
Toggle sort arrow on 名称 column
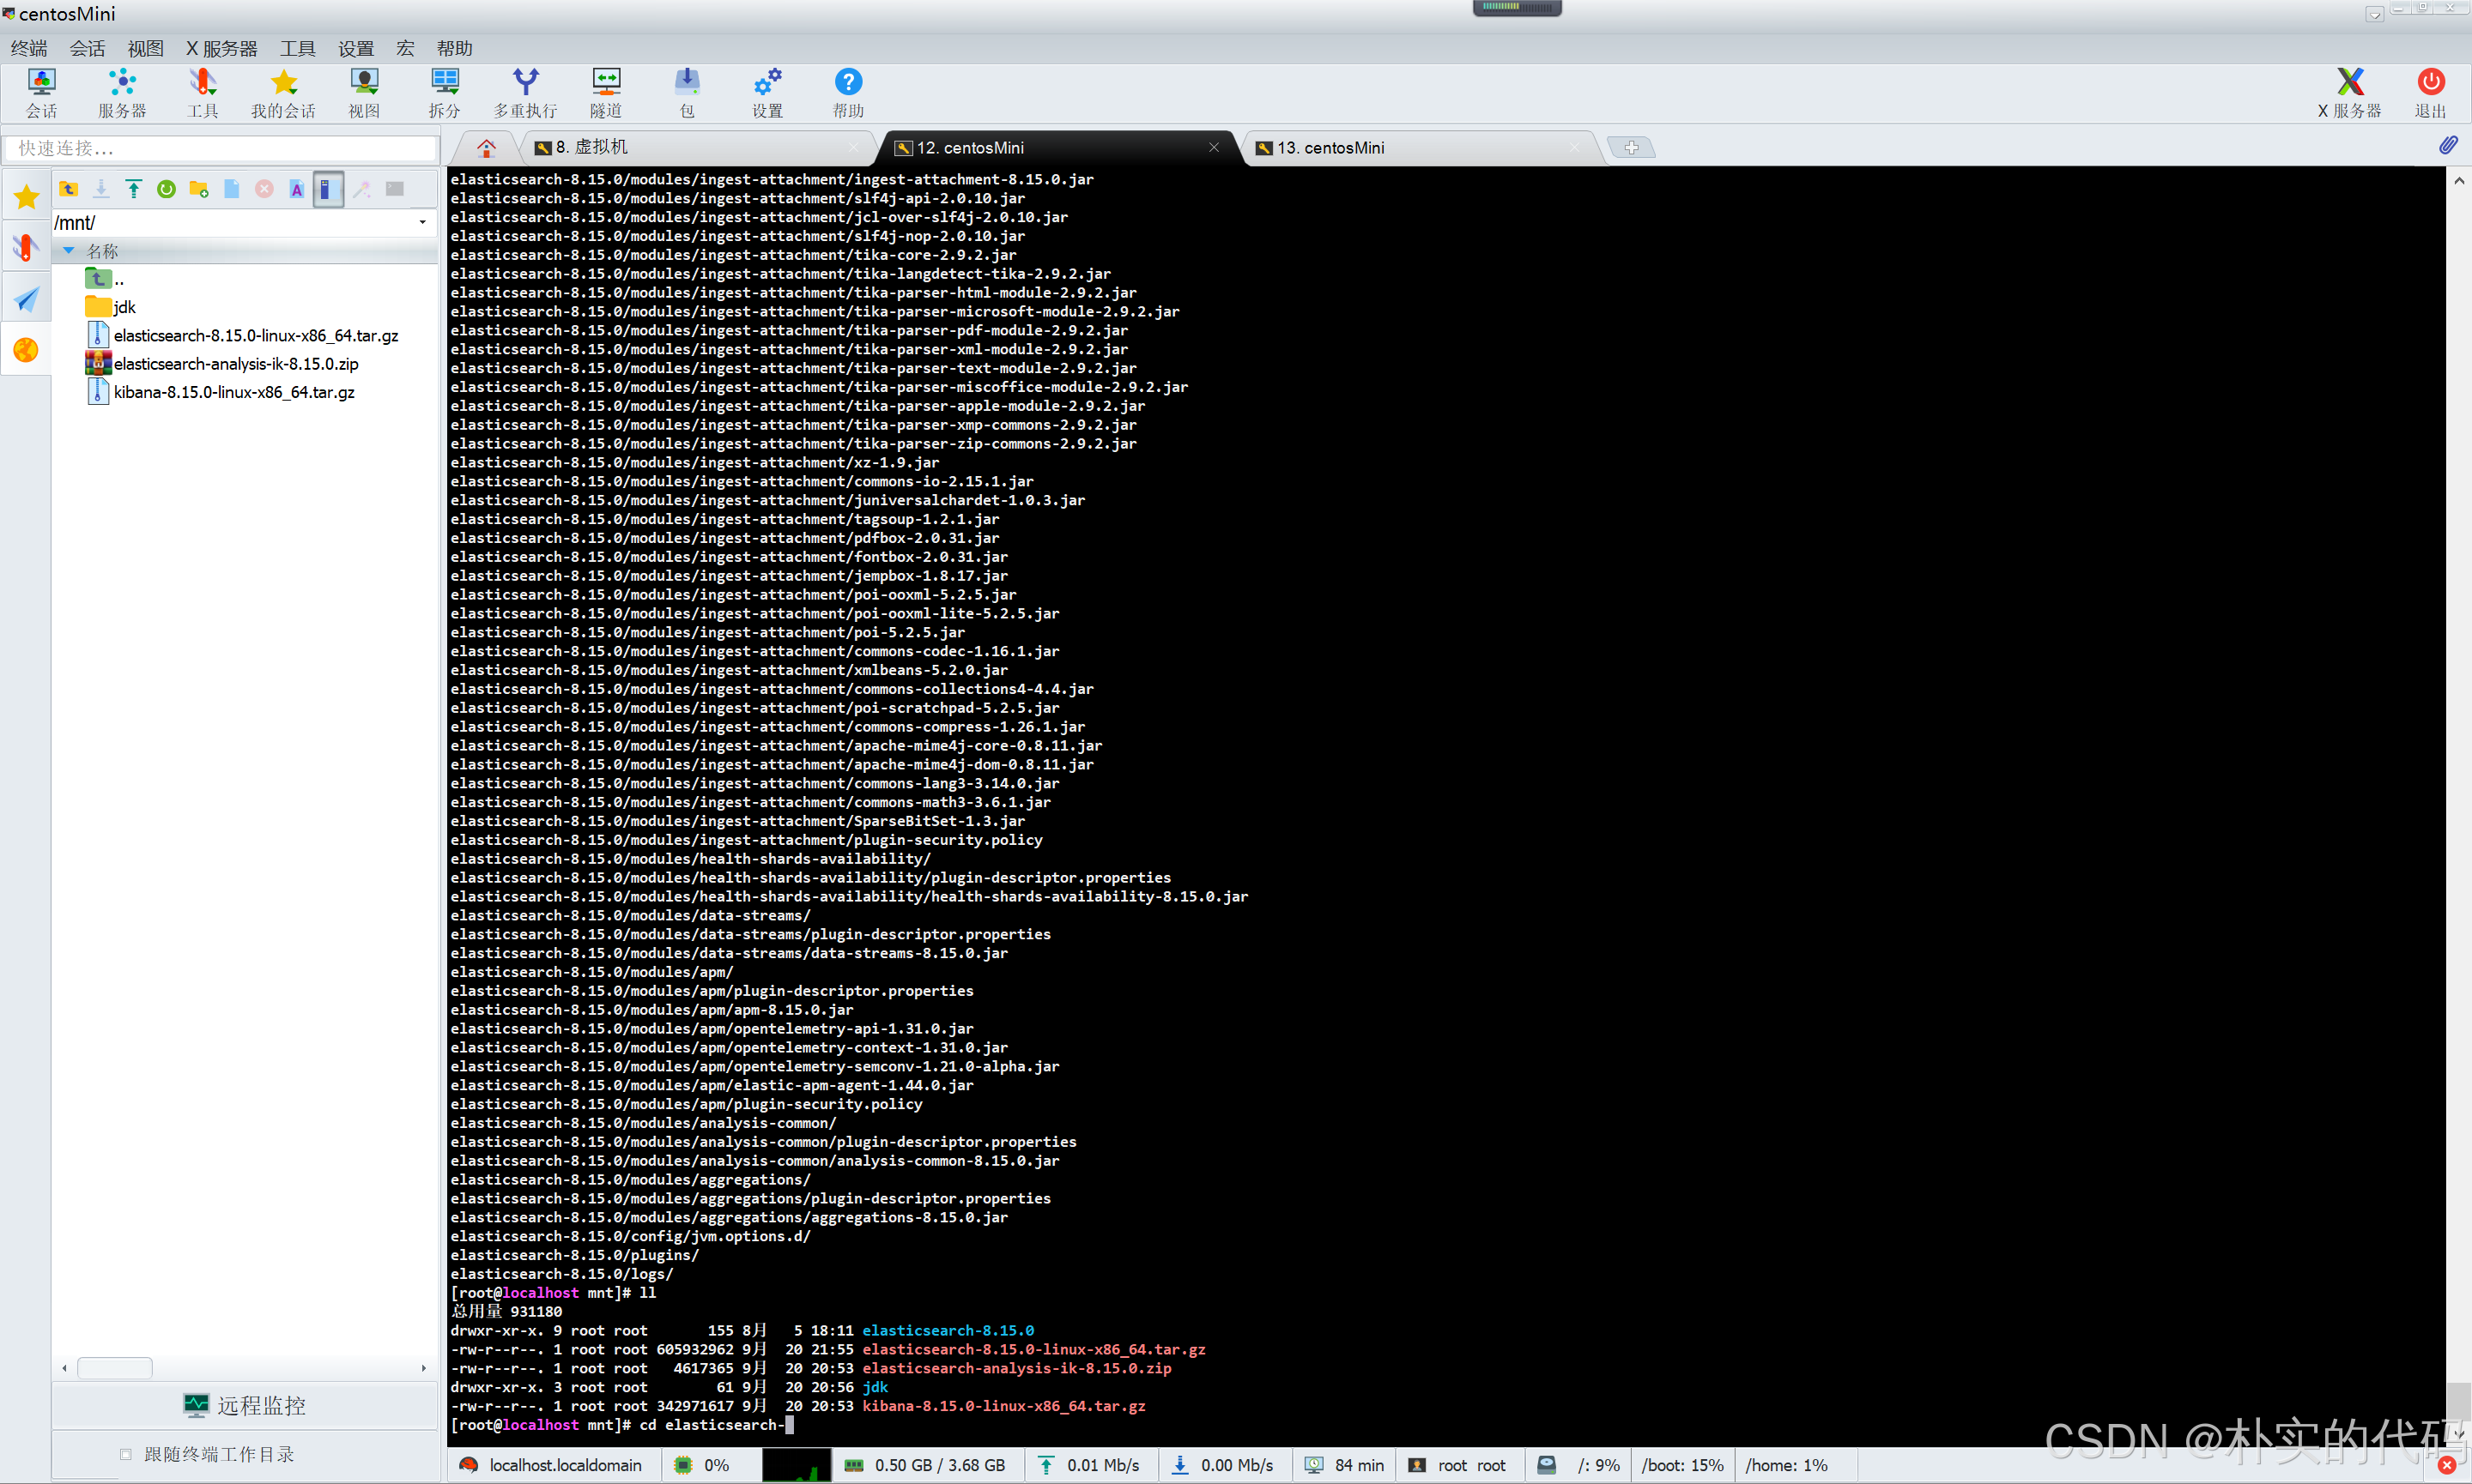click(x=69, y=251)
